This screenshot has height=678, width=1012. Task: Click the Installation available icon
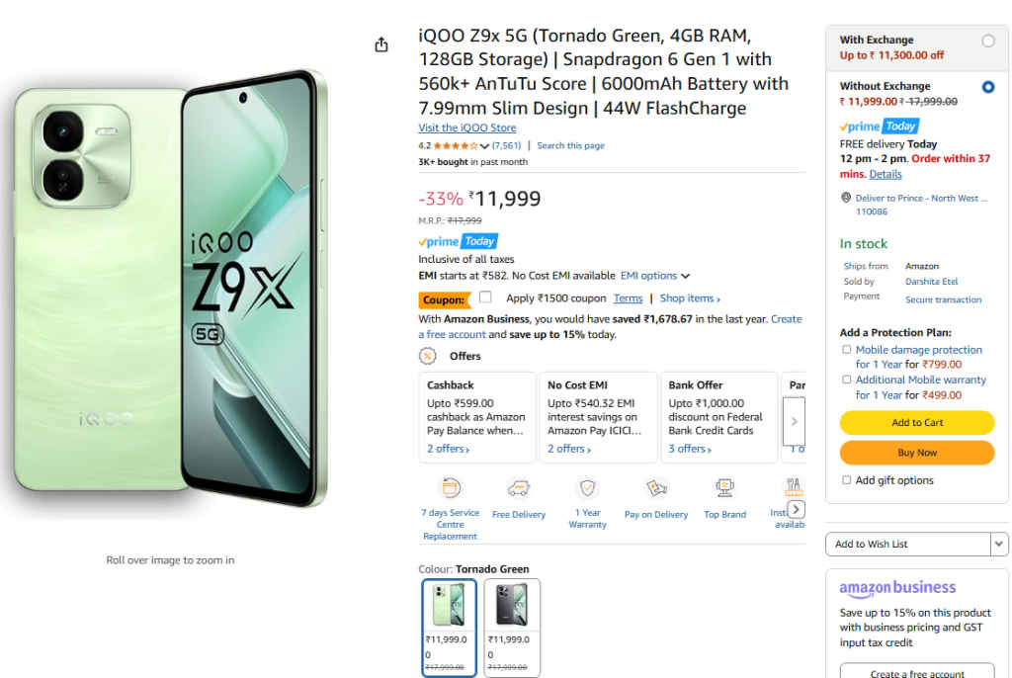pyautogui.click(x=791, y=487)
